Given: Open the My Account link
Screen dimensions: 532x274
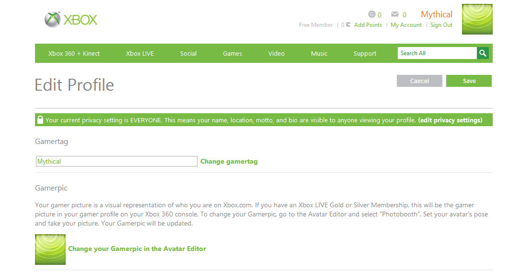Looking at the screenshot, I should coord(406,25).
